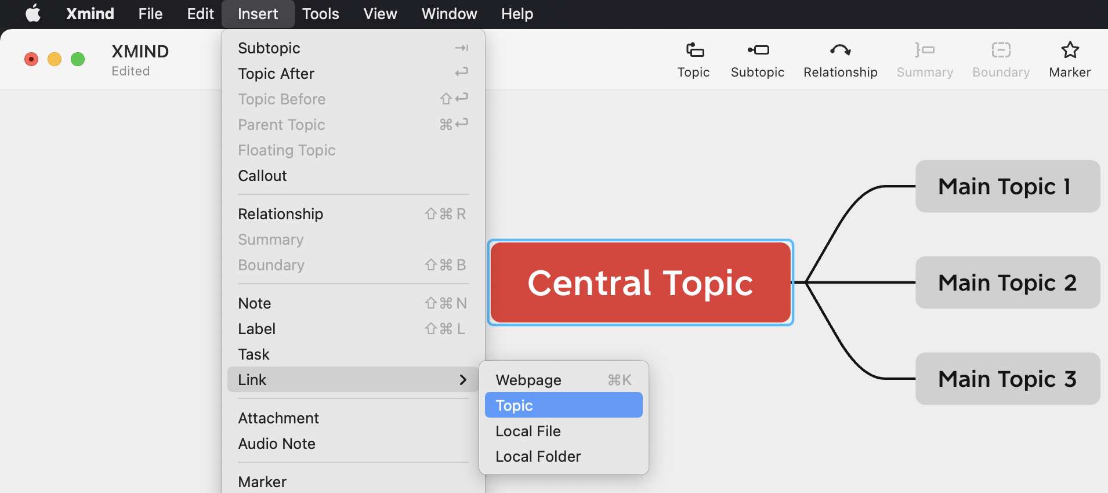Select Local Folder link option
1108x493 pixels.
click(563, 456)
